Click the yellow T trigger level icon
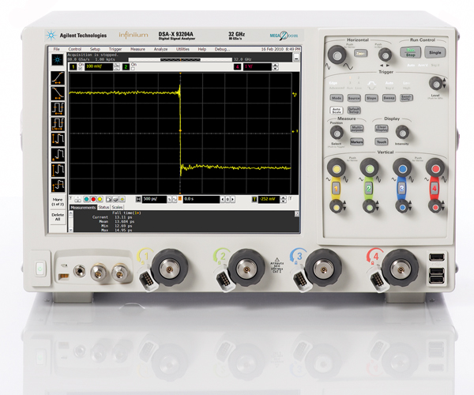This screenshot has width=474, height=395. click(254, 199)
